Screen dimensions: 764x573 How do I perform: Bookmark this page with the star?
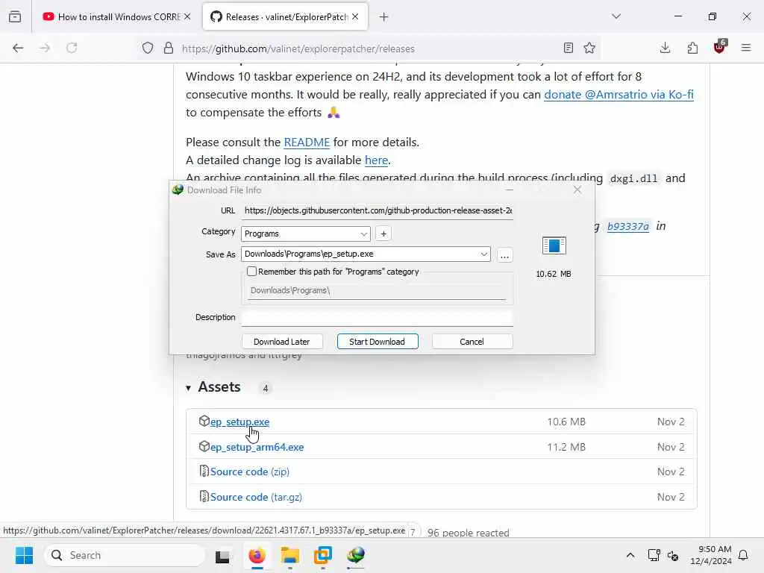[589, 48]
